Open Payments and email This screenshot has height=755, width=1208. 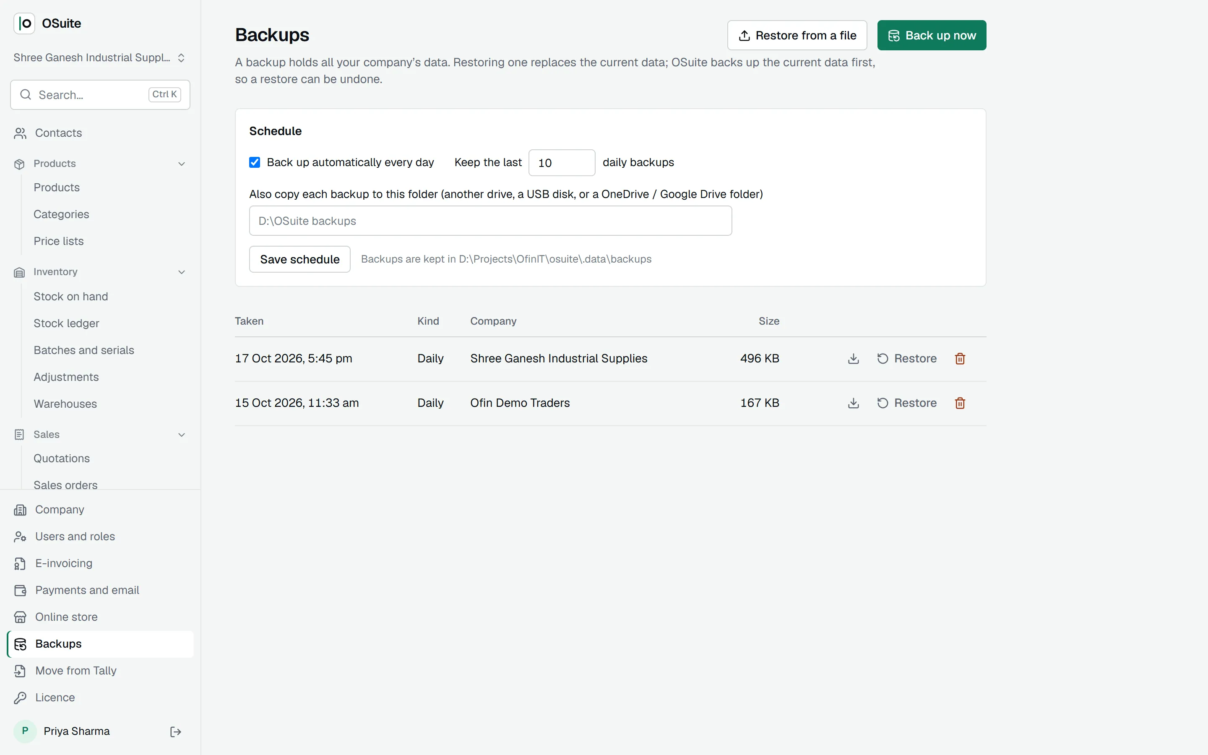pyautogui.click(x=100, y=590)
